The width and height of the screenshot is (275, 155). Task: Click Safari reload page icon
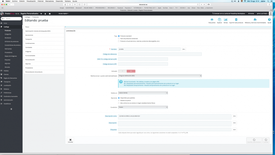click(x=198, y=5)
